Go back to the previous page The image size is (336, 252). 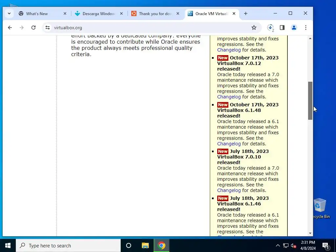(10, 28)
